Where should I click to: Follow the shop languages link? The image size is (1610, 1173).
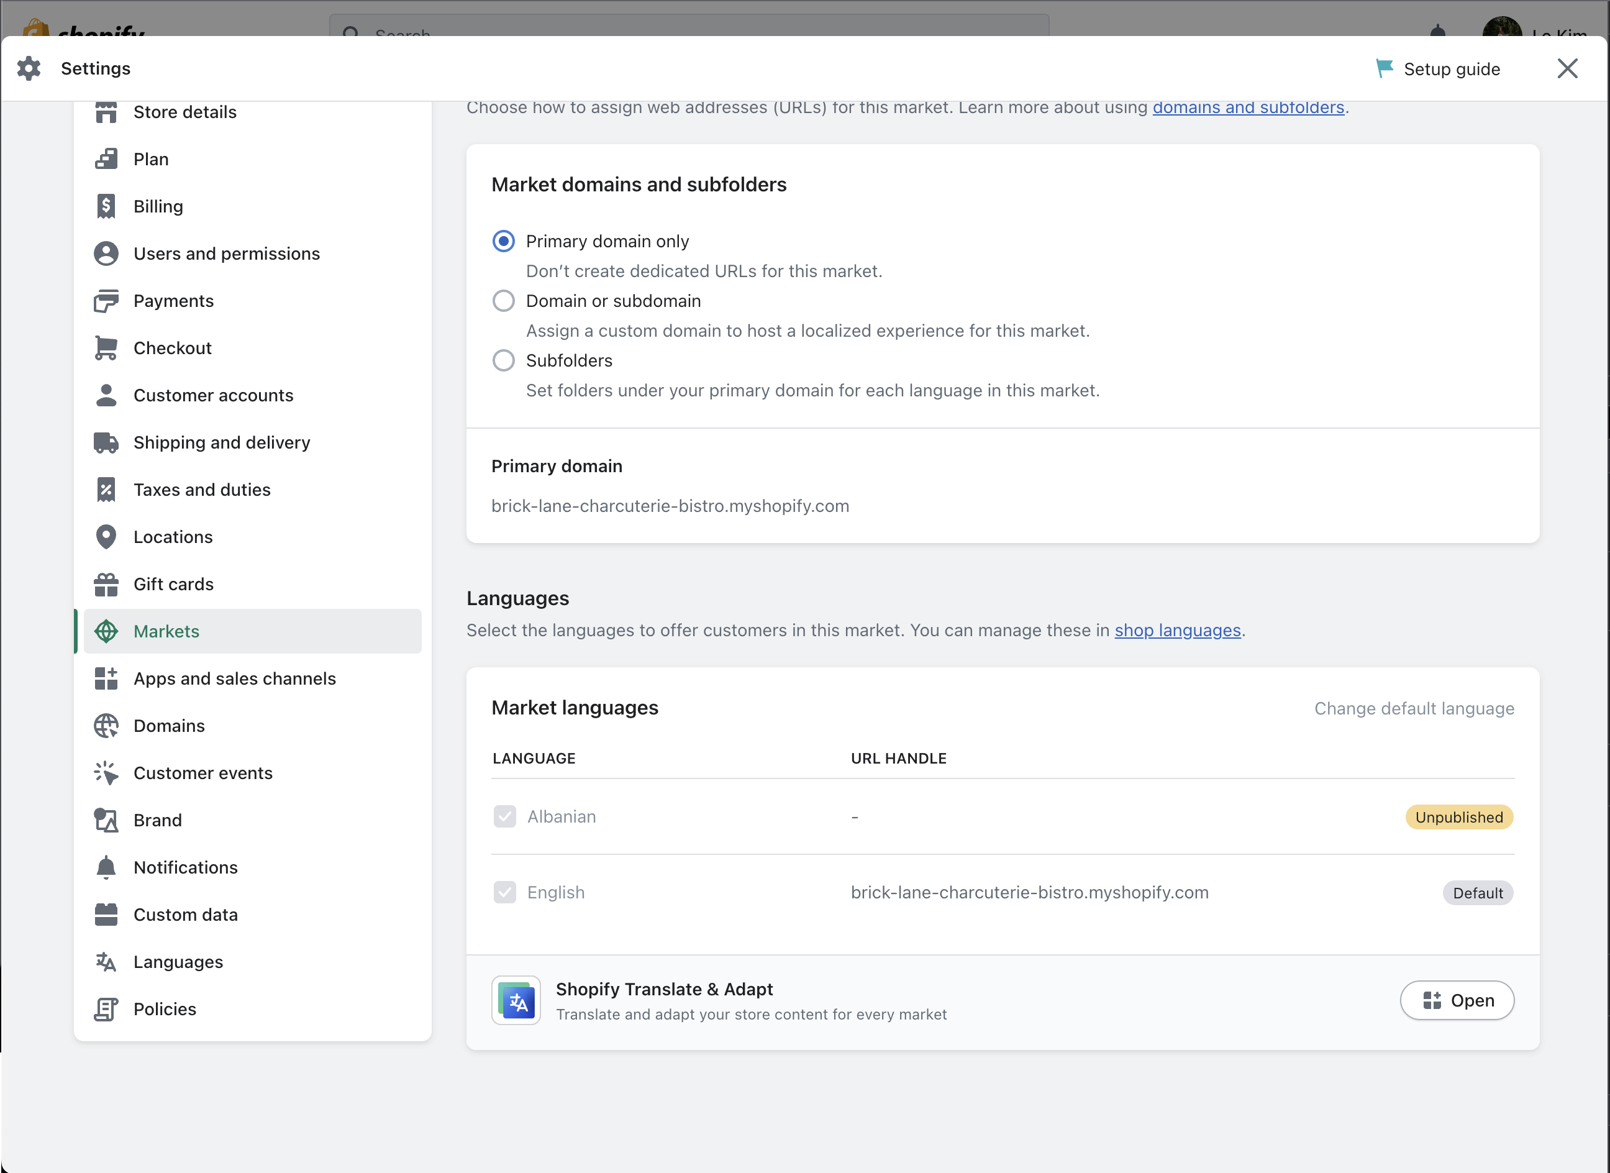1177,631
